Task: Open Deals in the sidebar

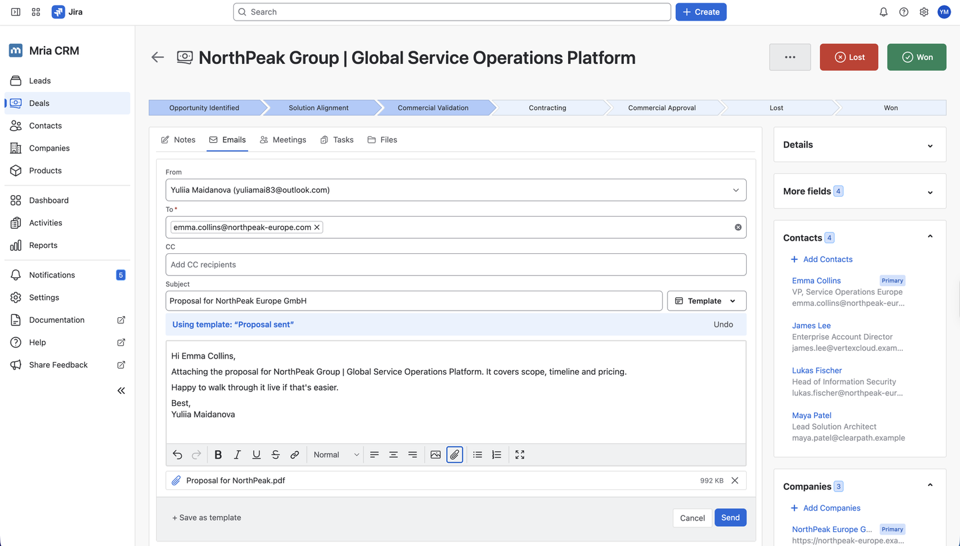Action: (x=67, y=103)
